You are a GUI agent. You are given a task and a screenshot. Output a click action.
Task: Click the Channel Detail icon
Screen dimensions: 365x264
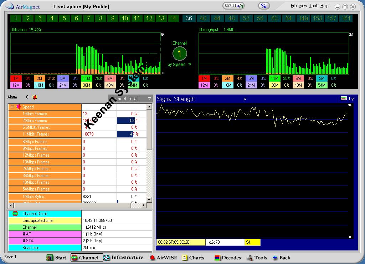point(15,213)
